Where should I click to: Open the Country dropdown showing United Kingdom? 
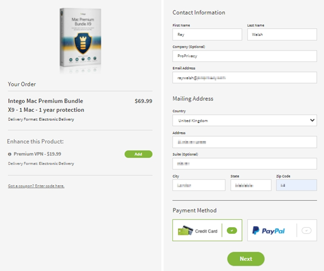click(245, 120)
